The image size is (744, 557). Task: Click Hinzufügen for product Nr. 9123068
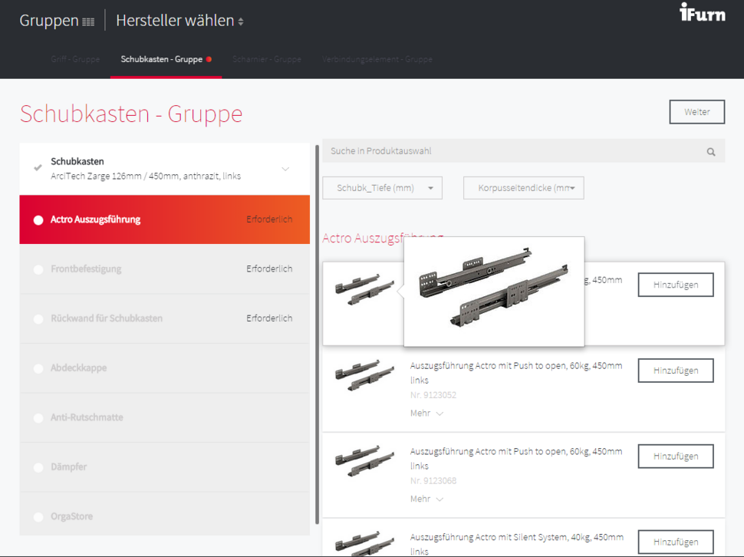click(676, 456)
